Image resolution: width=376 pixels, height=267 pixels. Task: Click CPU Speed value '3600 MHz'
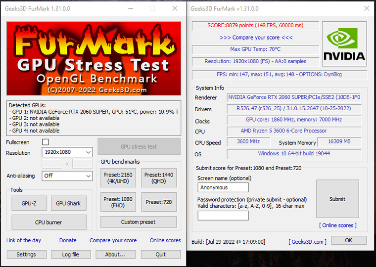click(x=248, y=141)
